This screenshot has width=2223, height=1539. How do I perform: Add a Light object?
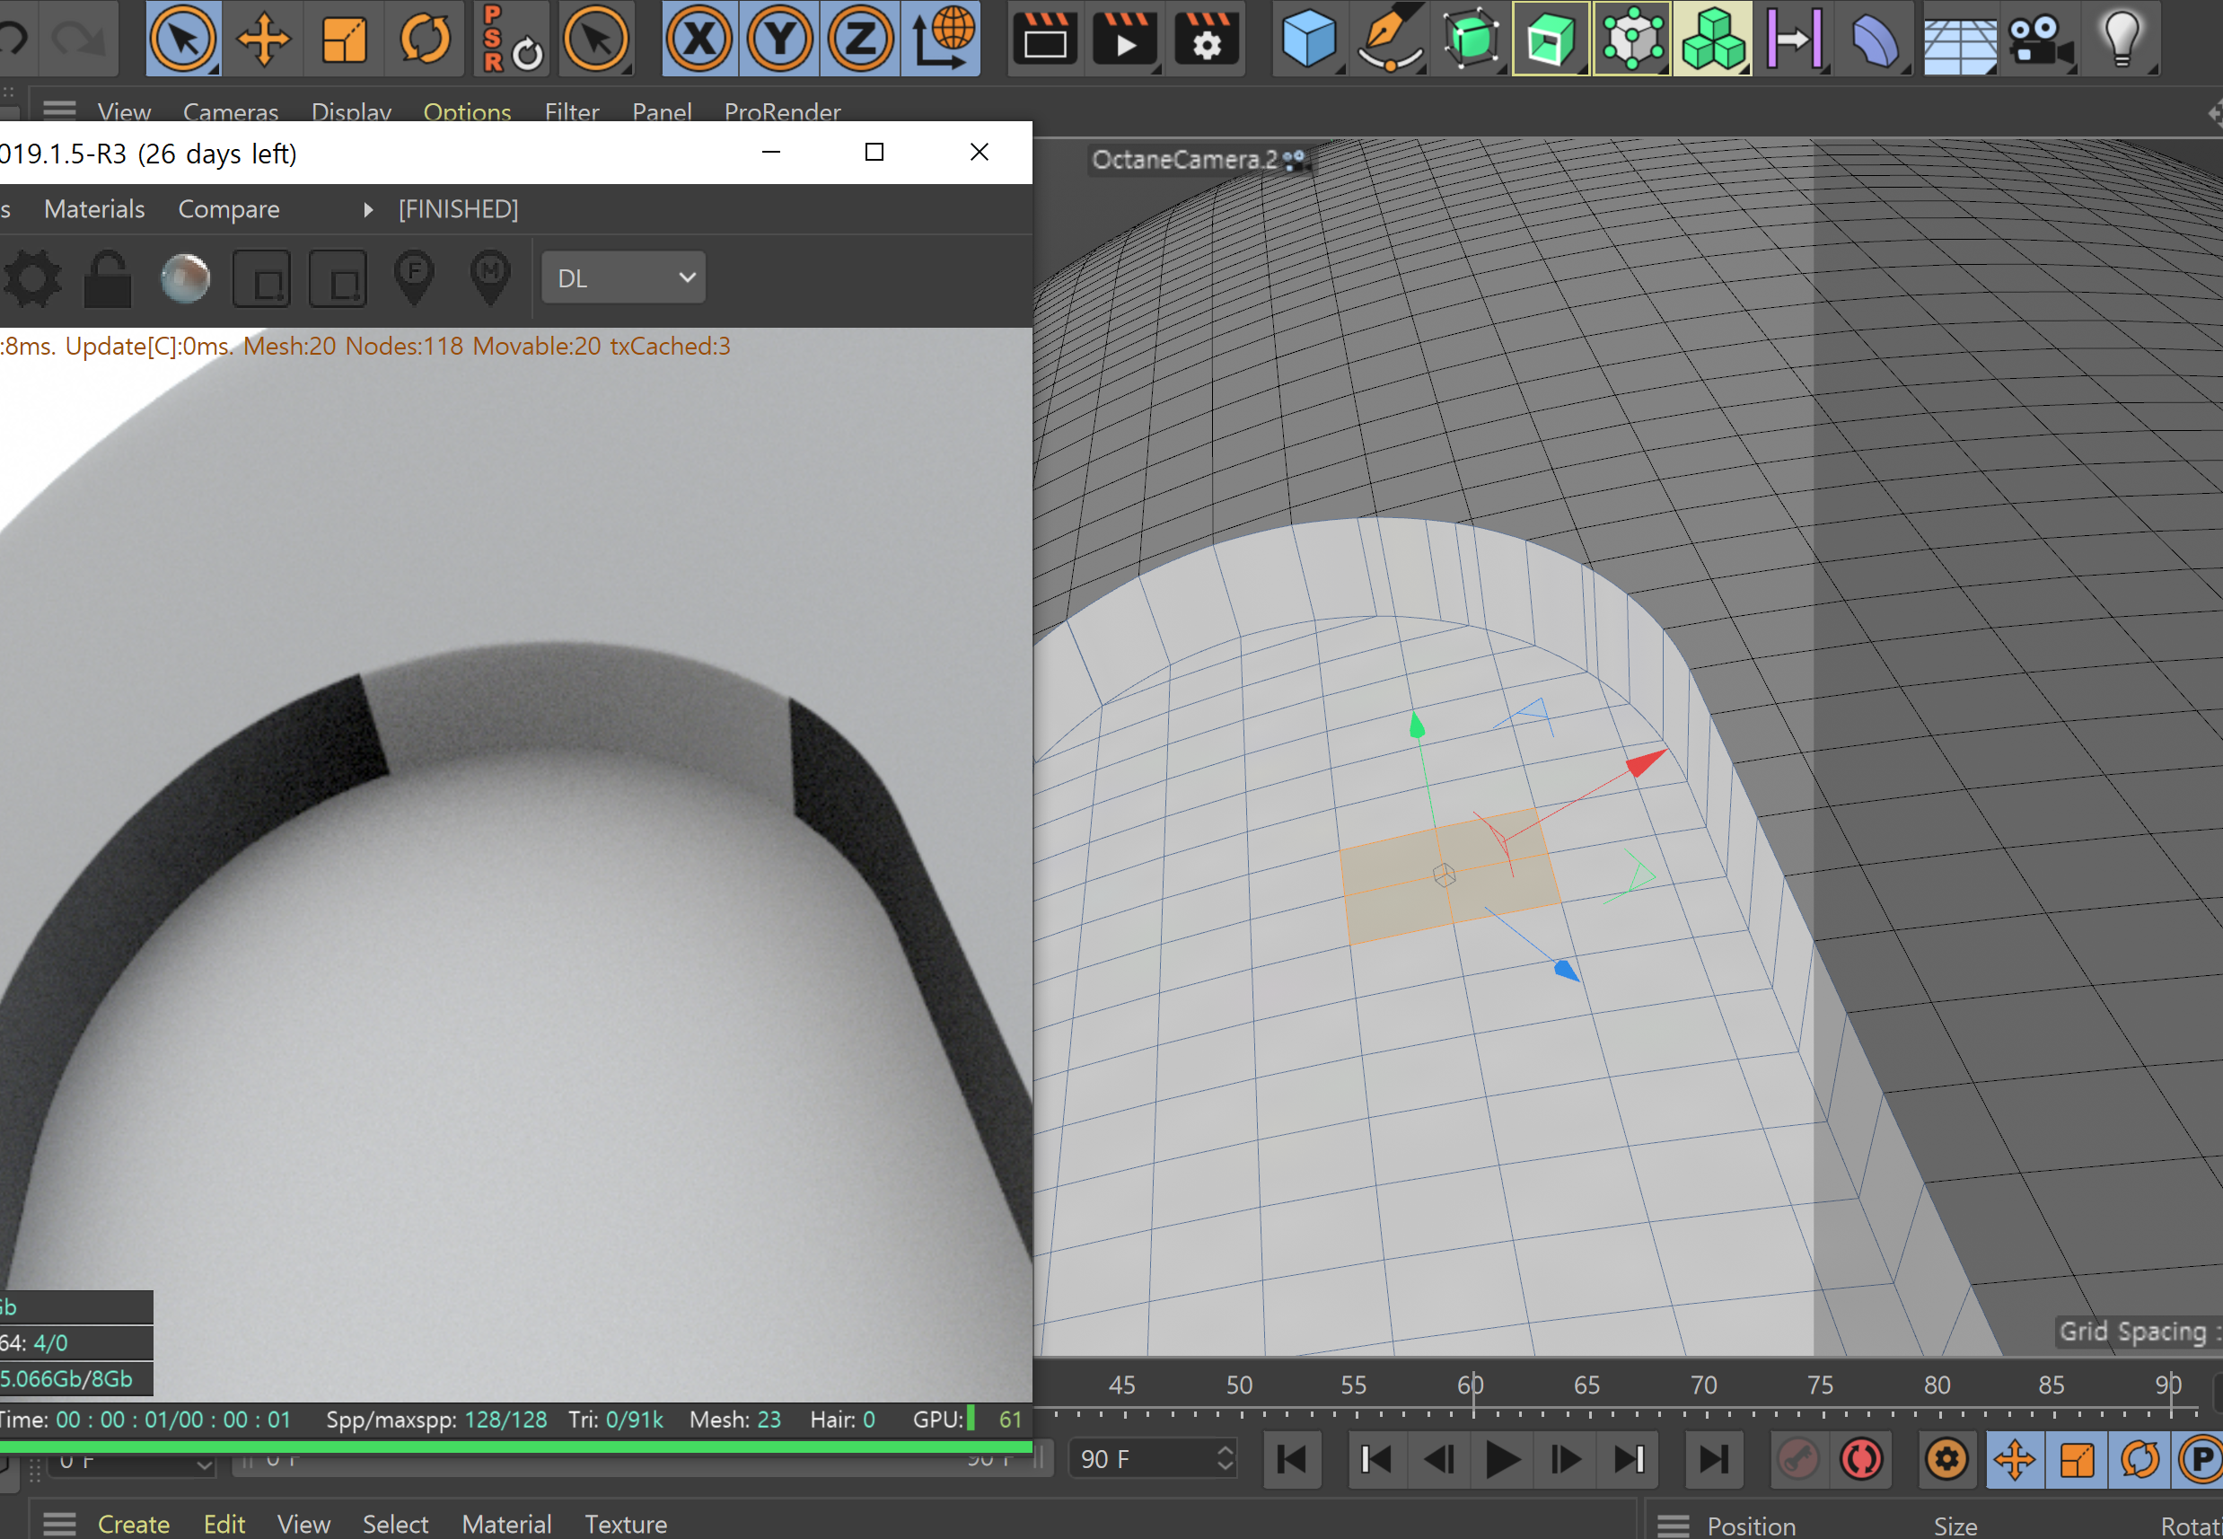2122,39
